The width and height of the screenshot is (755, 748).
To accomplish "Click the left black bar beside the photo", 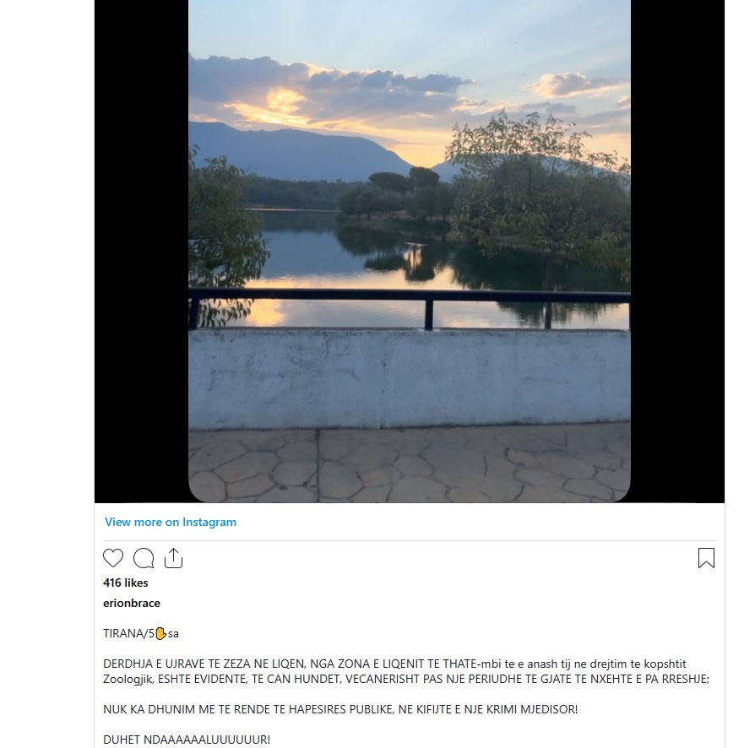I will pos(141,250).
